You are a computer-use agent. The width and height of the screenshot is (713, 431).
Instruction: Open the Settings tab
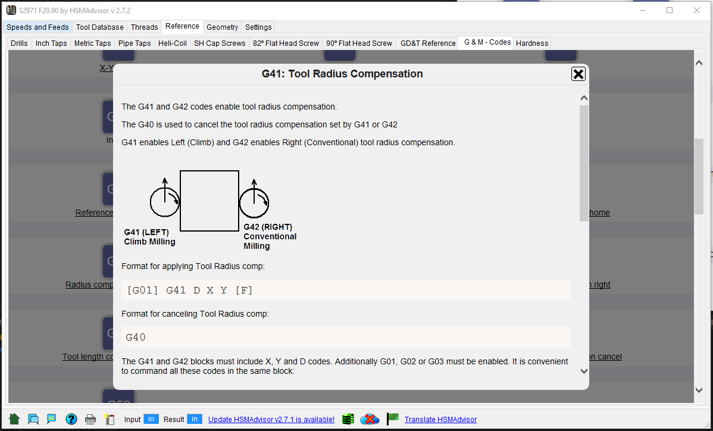pyautogui.click(x=258, y=27)
